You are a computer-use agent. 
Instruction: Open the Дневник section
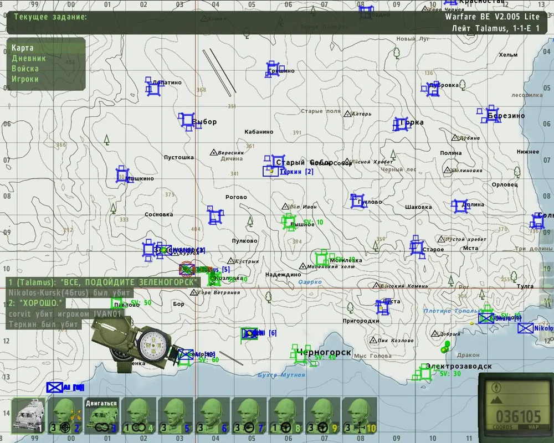(x=28, y=58)
